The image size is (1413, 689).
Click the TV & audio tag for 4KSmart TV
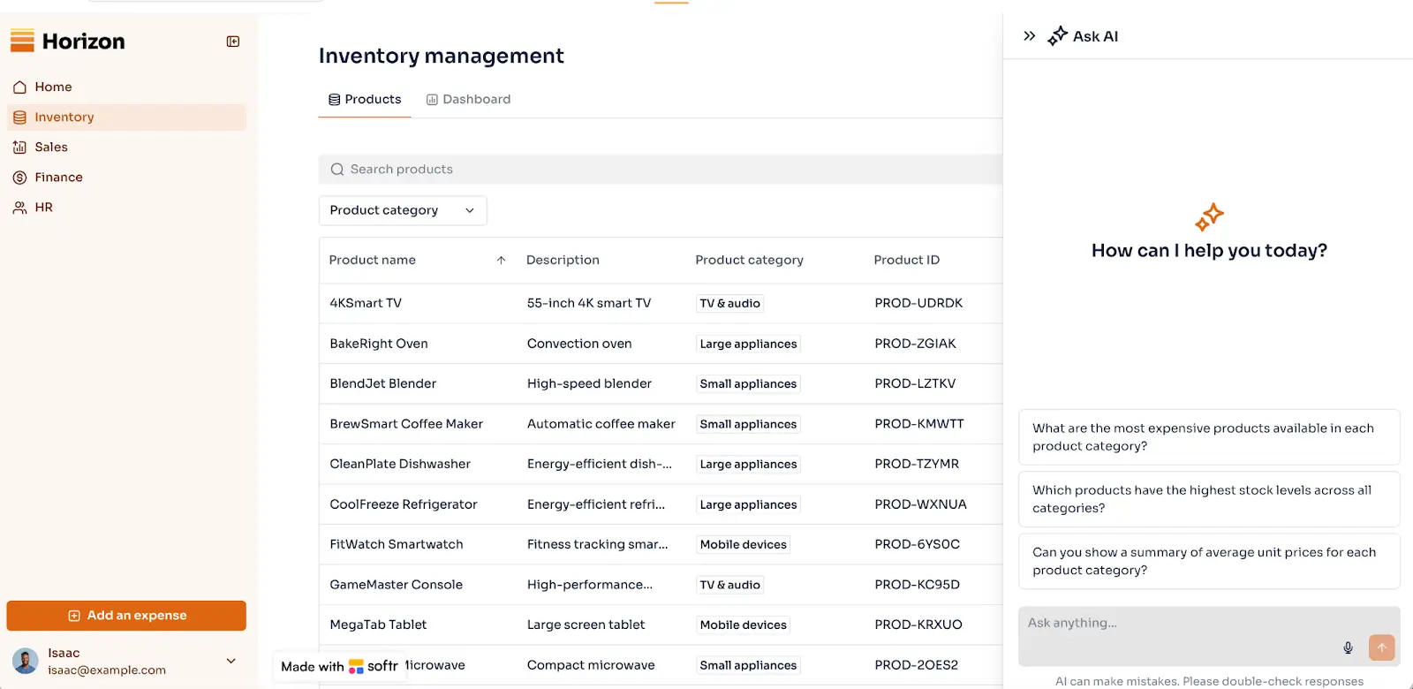coord(729,303)
